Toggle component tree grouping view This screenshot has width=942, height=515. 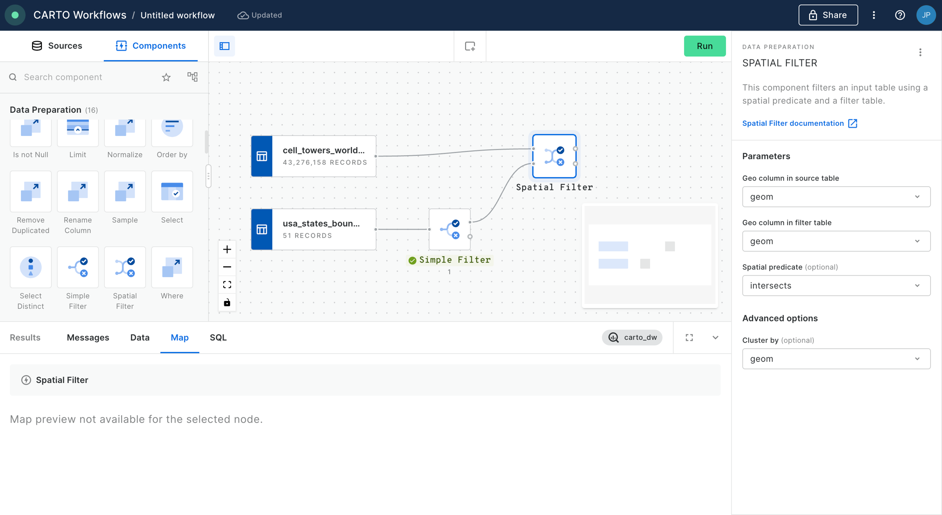pos(192,77)
